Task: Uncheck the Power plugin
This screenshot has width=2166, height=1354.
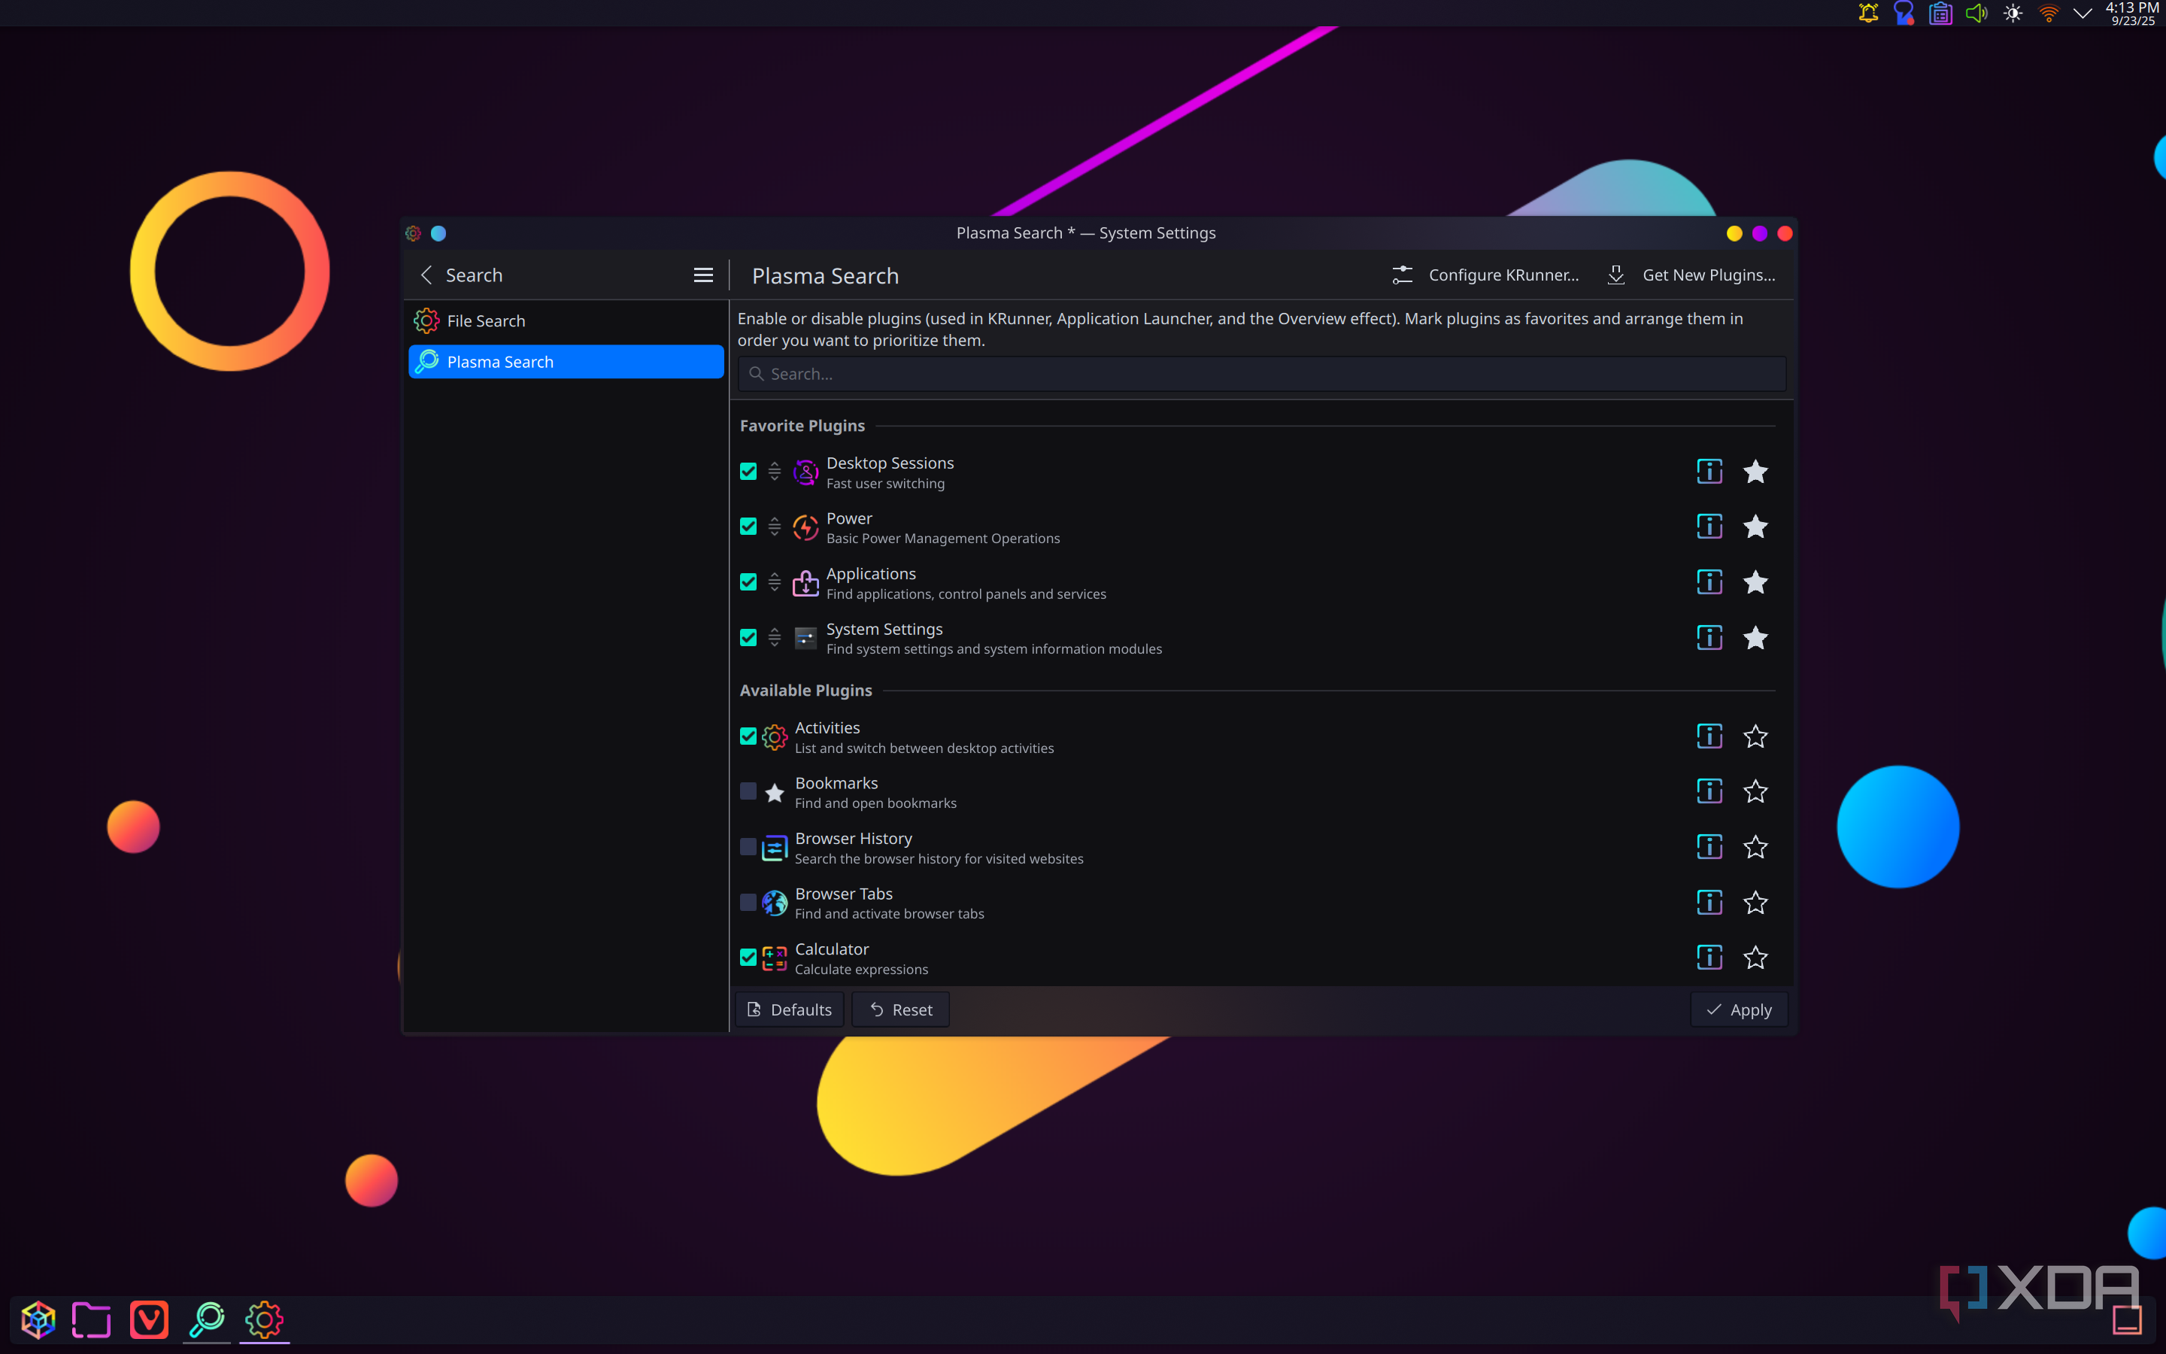Action: [x=748, y=527]
